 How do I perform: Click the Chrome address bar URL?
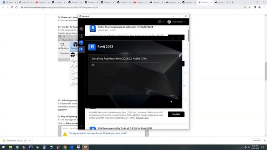point(61,7)
